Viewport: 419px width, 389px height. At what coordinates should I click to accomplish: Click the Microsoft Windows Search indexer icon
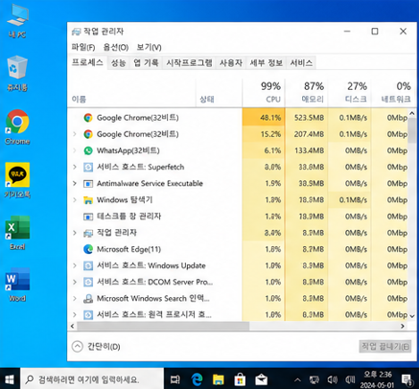click(x=88, y=299)
